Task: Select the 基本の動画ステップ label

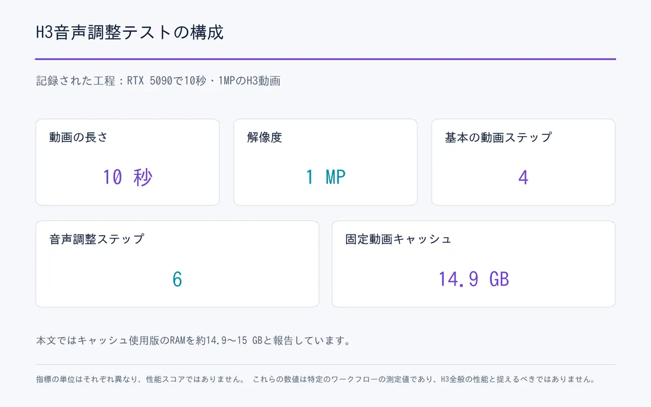Action: (x=498, y=137)
